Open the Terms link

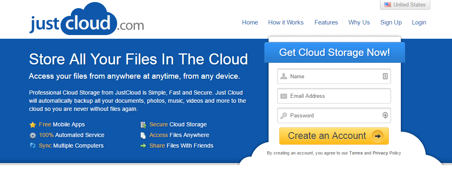tap(356, 153)
